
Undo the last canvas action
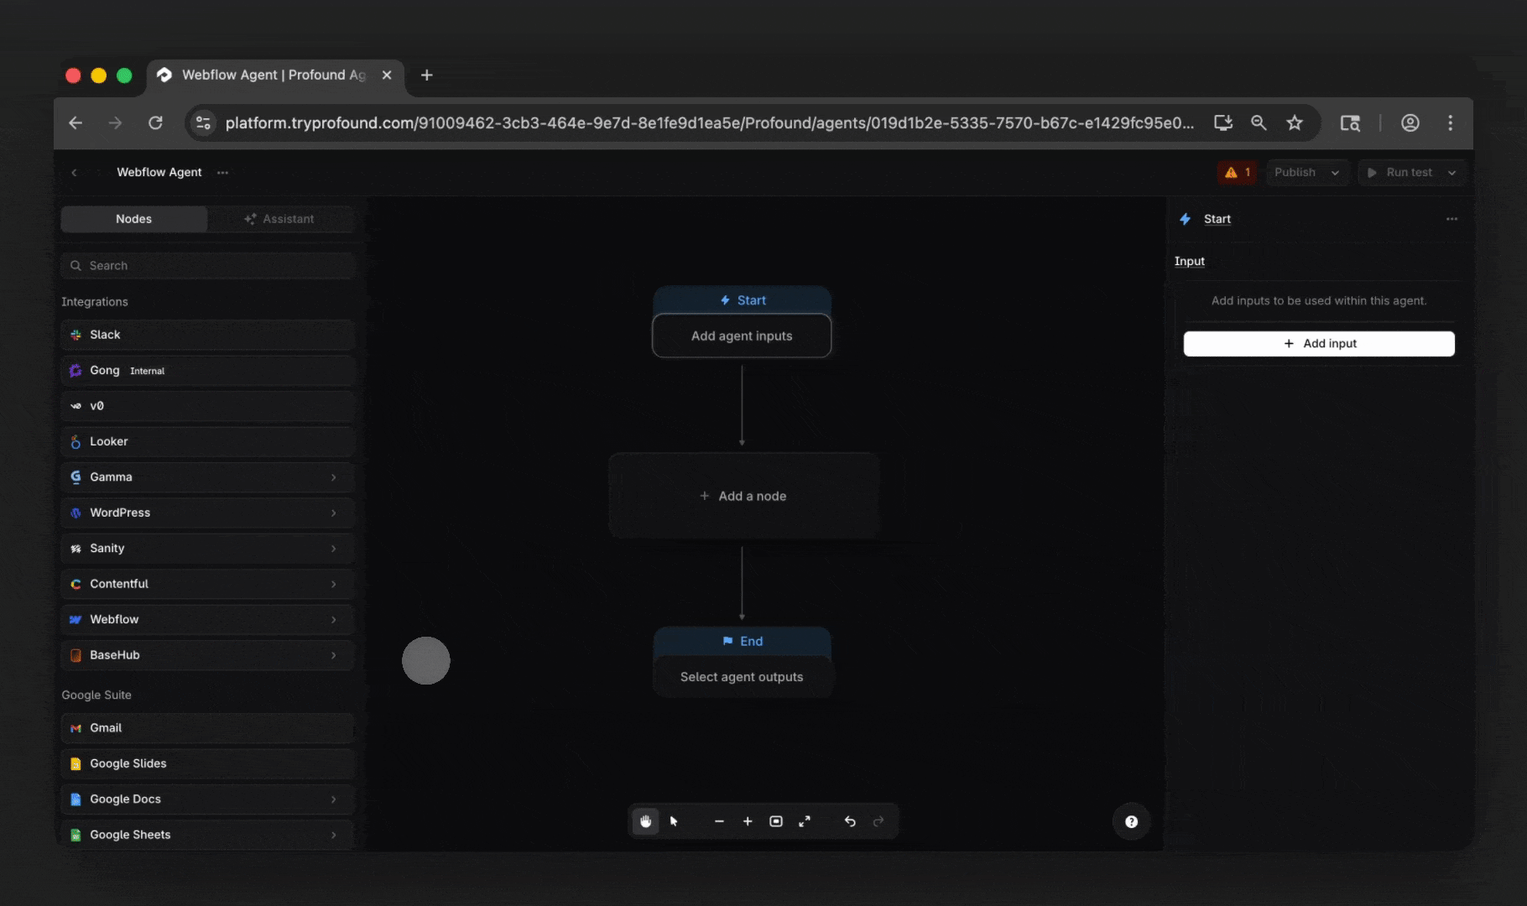tap(849, 821)
